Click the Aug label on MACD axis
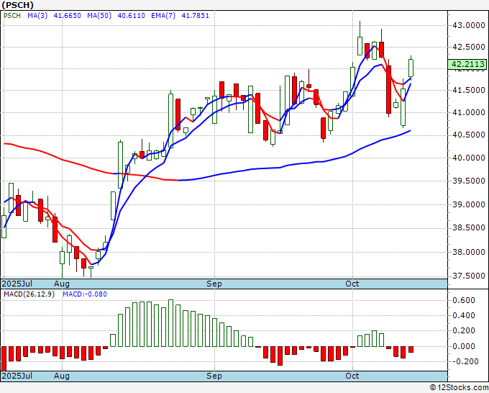Screen dimensions: 489x393 click(x=62, y=376)
